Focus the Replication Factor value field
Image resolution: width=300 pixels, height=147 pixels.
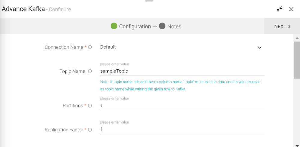click(x=182, y=130)
